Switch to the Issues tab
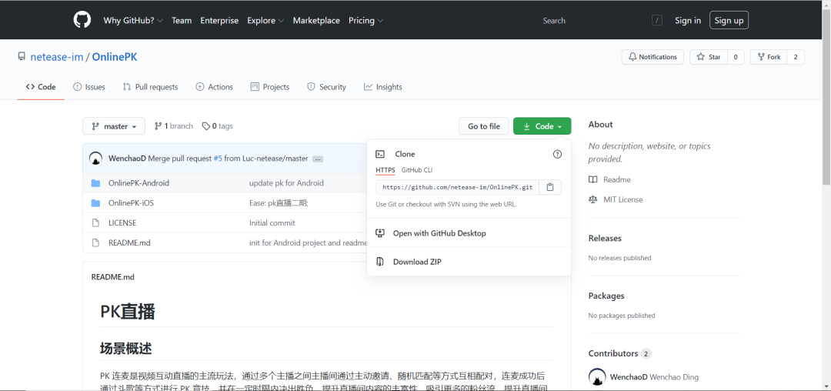This screenshot has height=391, width=831. pyautogui.click(x=89, y=87)
